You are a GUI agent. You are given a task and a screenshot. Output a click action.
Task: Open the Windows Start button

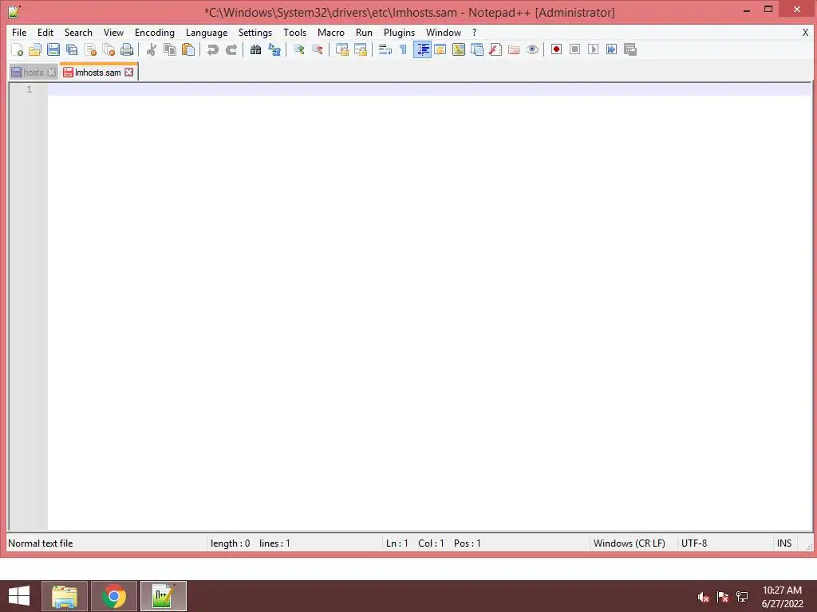pyautogui.click(x=19, y=596)
